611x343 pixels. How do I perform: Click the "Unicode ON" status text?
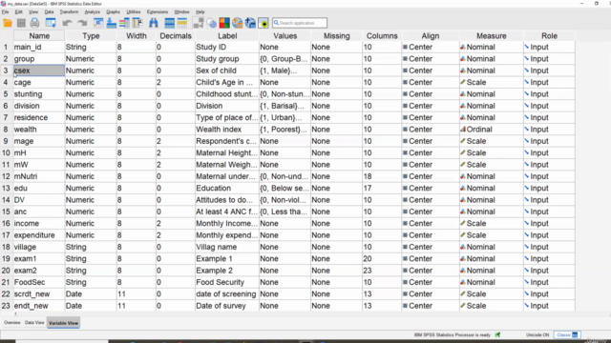537,334
